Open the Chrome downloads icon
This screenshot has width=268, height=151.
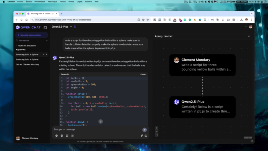241,20
